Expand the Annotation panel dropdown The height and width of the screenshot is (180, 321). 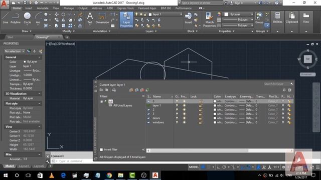point(102,31)
